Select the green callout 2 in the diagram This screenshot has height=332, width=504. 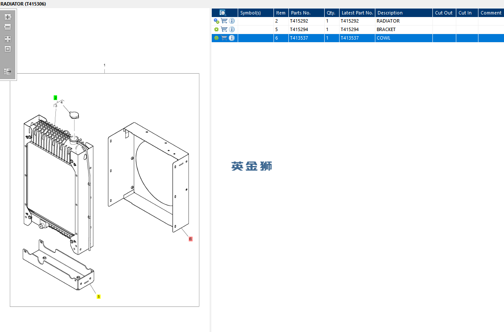point(55,97)
